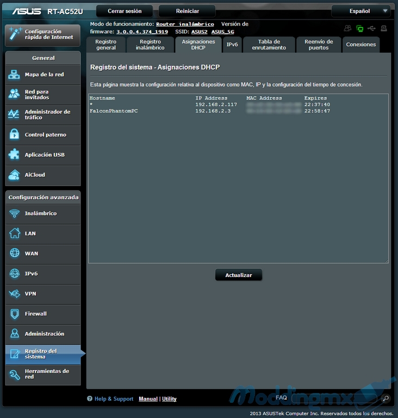Open the Utility link

[x=169, y=399]
